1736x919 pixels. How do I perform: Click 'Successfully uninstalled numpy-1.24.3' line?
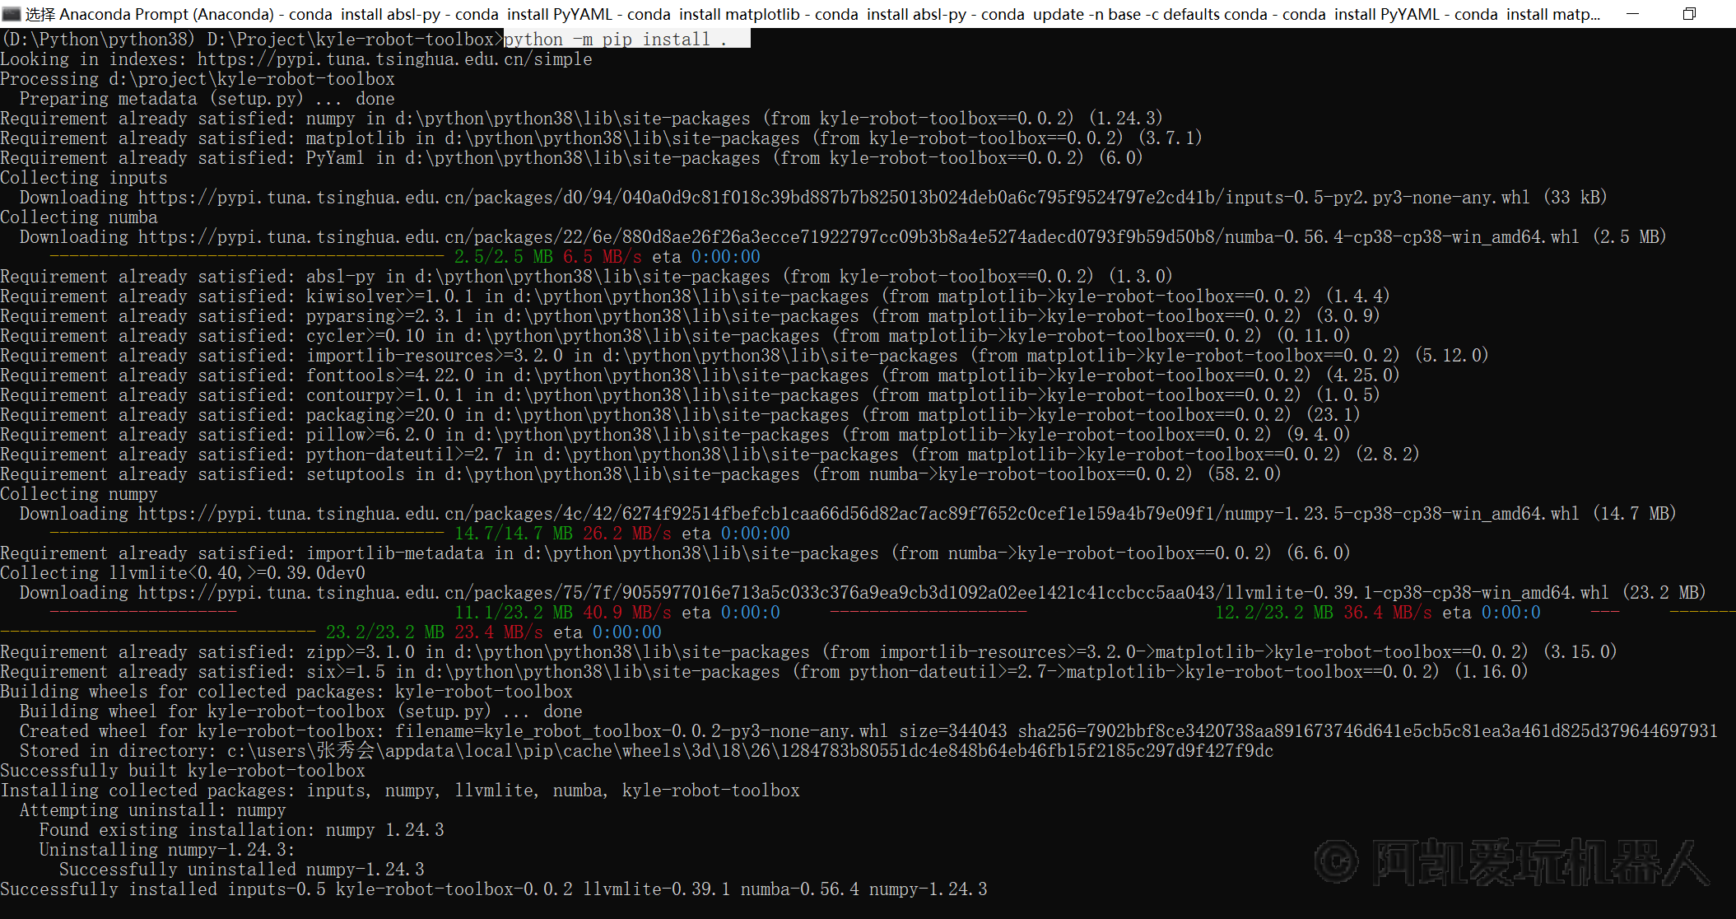point(242,870)
